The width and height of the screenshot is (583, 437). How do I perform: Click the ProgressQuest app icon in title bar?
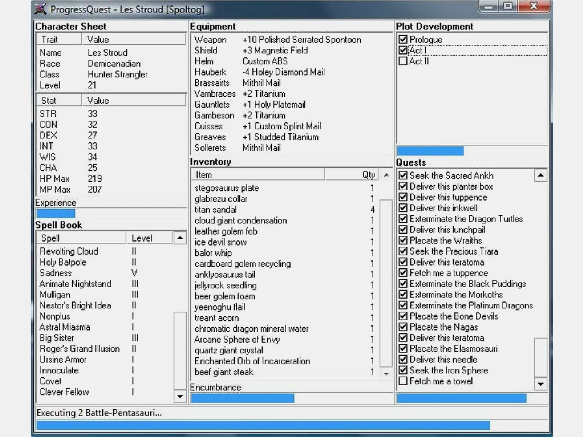(x=41, y=9)
